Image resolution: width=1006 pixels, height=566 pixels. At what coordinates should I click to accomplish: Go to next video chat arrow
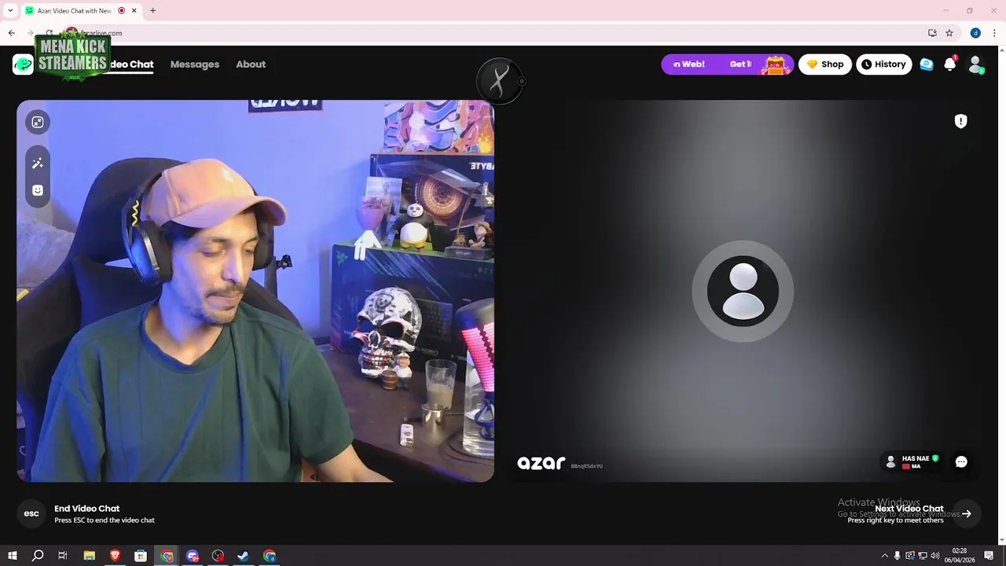(967, 513)
